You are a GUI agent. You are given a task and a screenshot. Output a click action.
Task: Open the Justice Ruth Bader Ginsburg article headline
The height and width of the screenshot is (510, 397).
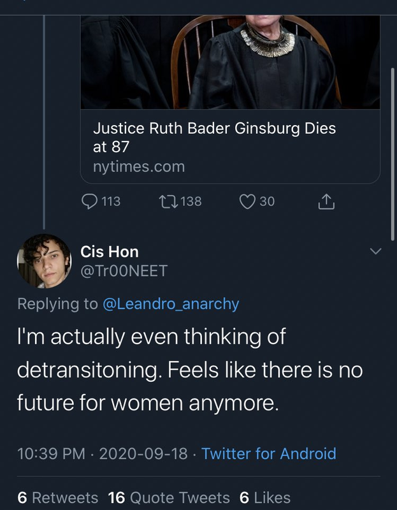tap(214, 137)
